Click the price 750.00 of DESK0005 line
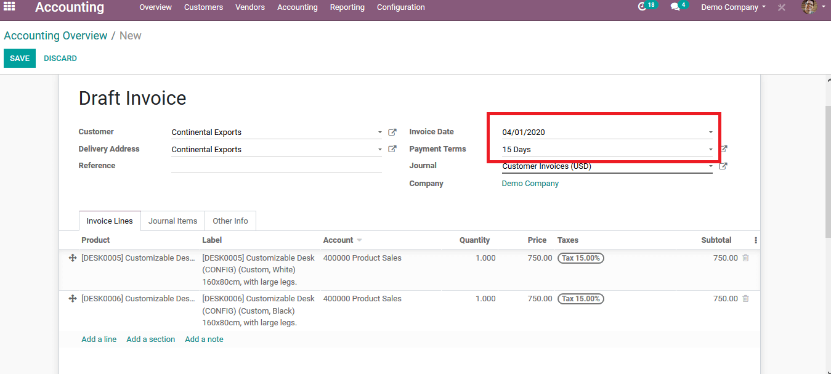 (540, 258)
